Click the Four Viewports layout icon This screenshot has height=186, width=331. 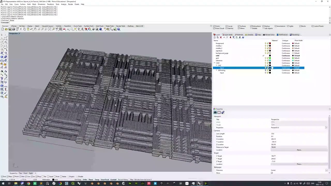coord(61,29)
